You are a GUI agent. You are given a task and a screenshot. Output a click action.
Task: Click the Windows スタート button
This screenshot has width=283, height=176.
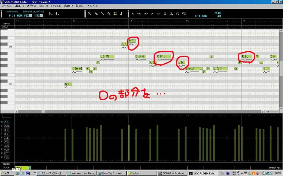click(x=7, y=173)
